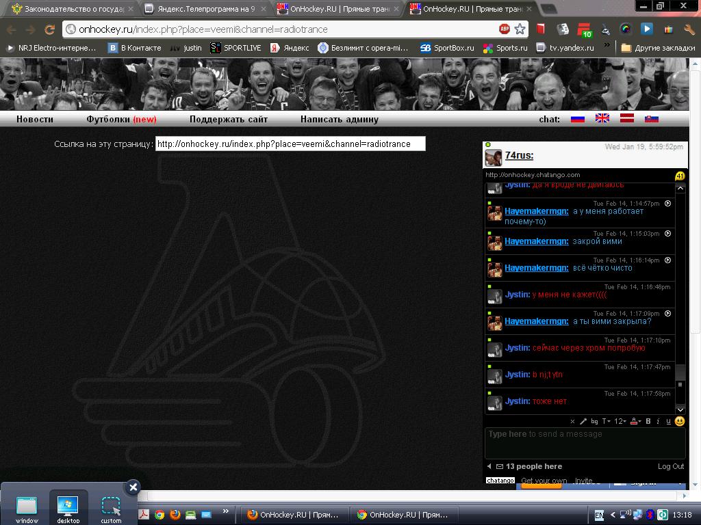Open Adobe Reader from the quick launch bar

click(144, 514)
